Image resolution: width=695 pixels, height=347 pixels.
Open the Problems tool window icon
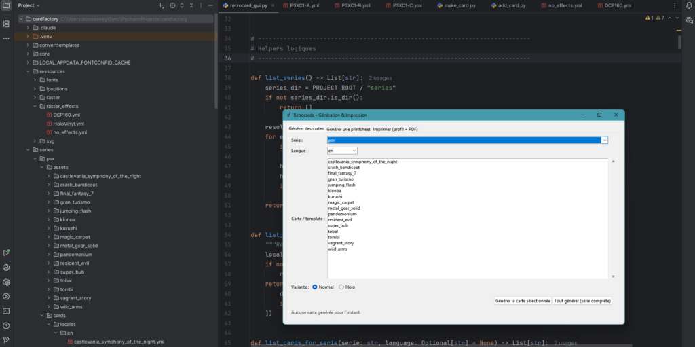click(x=6, y=325)
